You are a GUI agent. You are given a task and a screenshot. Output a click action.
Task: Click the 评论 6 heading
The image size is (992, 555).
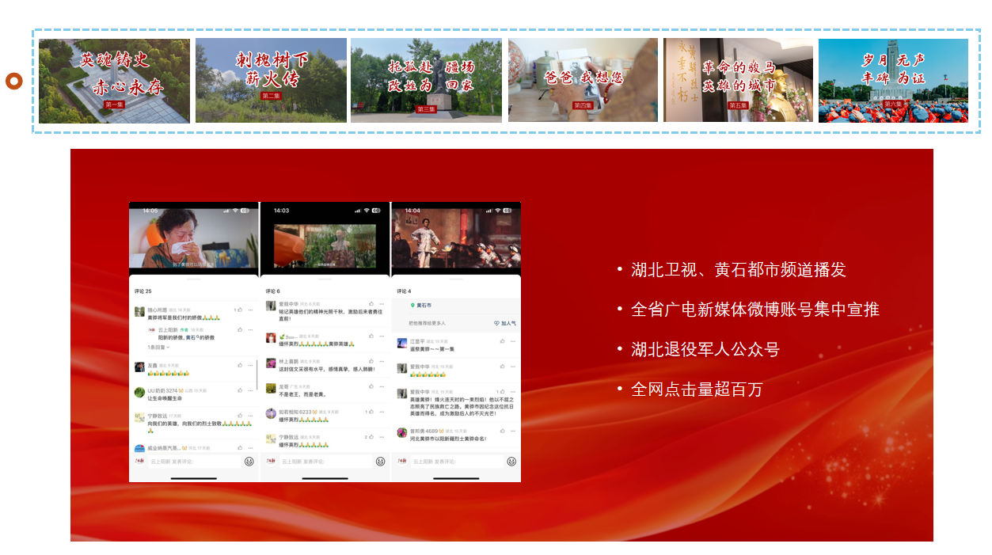(x=273, y=291)
